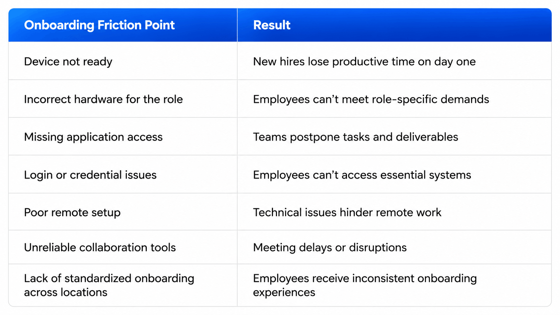Select the Poor remote setup cell
Image resolution: width=560 pixels, height=315 pixels.
tap(123, 212)
